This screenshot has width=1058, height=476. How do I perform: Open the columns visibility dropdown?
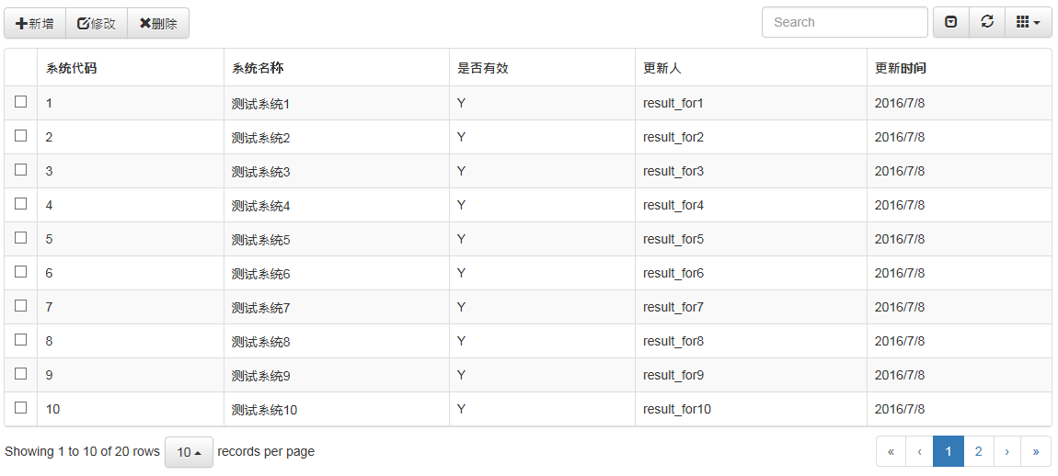click(x=1028, y=22)
